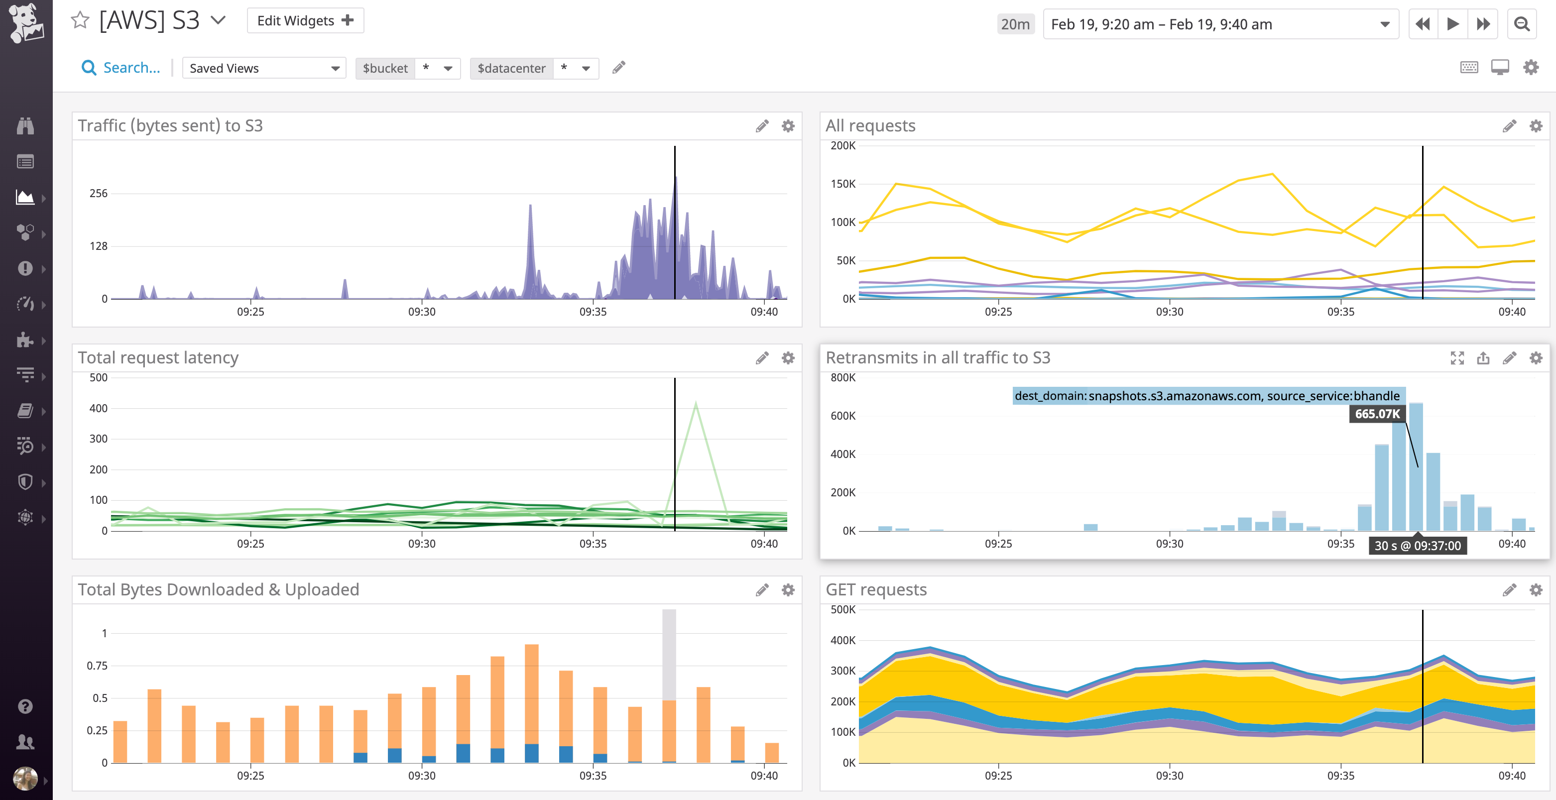Open Security via the shield icon
Image resolution: width=1556 pixels, height=800 pixels.
point(25,482)
